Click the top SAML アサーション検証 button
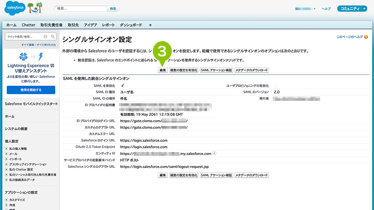 click(x=216, y=70)
